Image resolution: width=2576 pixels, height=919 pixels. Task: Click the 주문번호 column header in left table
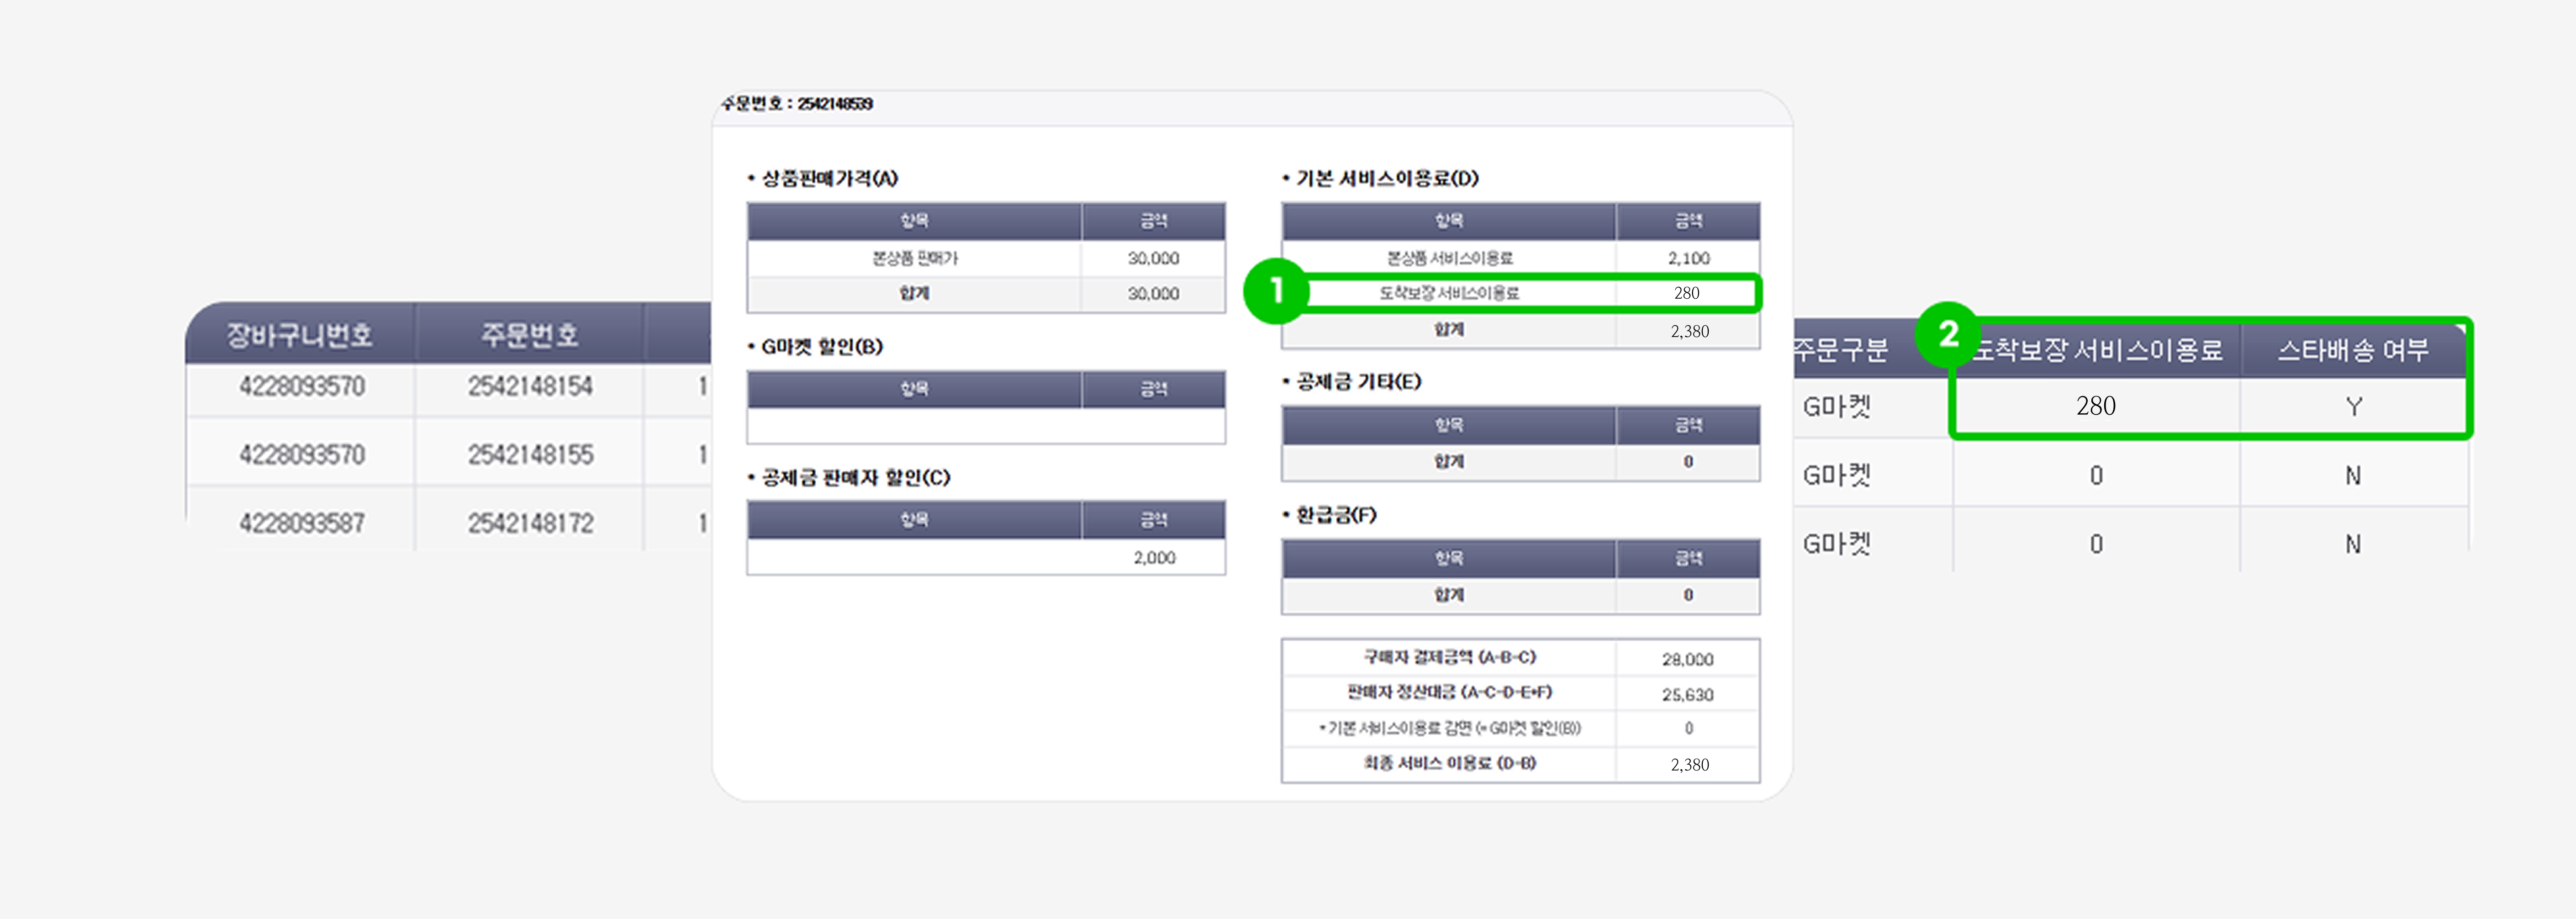pyautogui.click(x=529, y=334)
